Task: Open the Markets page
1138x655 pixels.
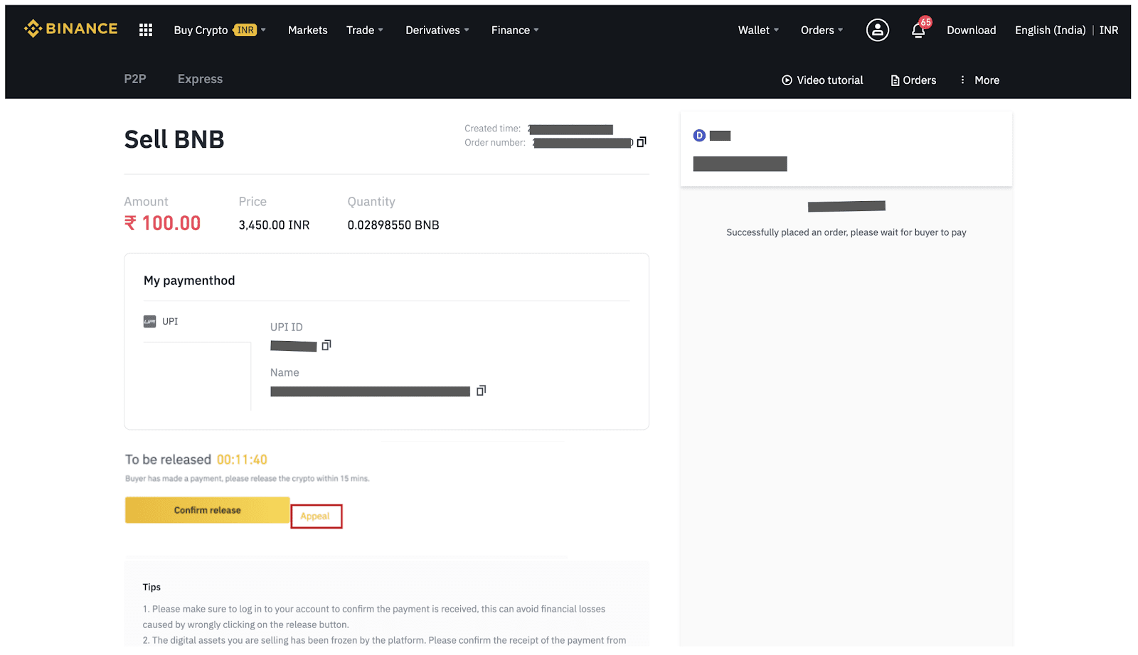Action: point(308,30)
